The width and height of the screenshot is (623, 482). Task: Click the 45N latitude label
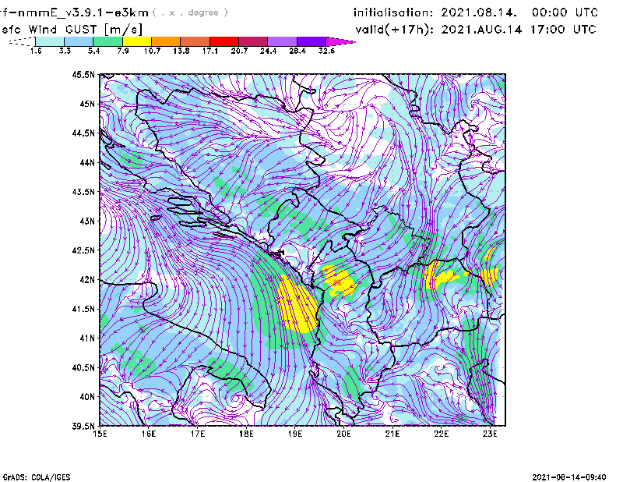[87, 104]
